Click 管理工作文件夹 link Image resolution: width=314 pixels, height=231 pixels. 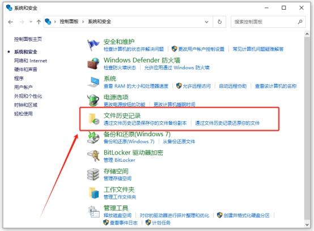(x=120, y=197)
